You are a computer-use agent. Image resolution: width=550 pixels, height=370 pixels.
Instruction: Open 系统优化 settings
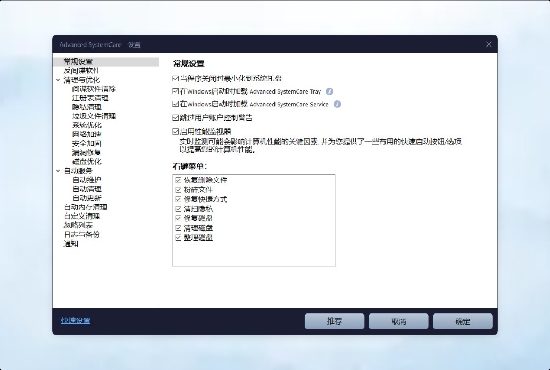pos(87,125)
